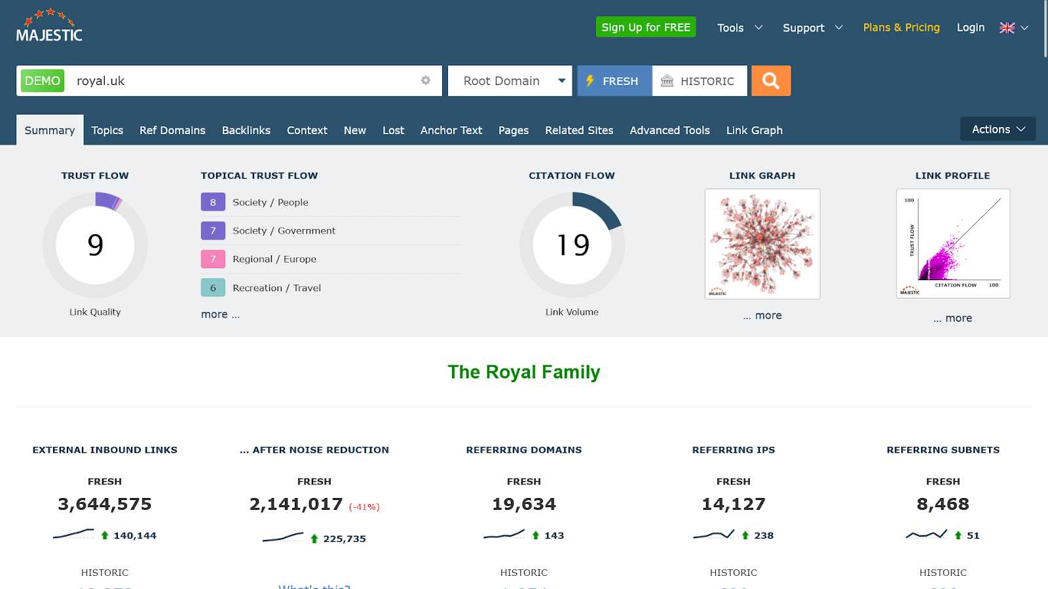Switch to the Anchor Text tab
1048x589 pixels.
click(451, 130)
